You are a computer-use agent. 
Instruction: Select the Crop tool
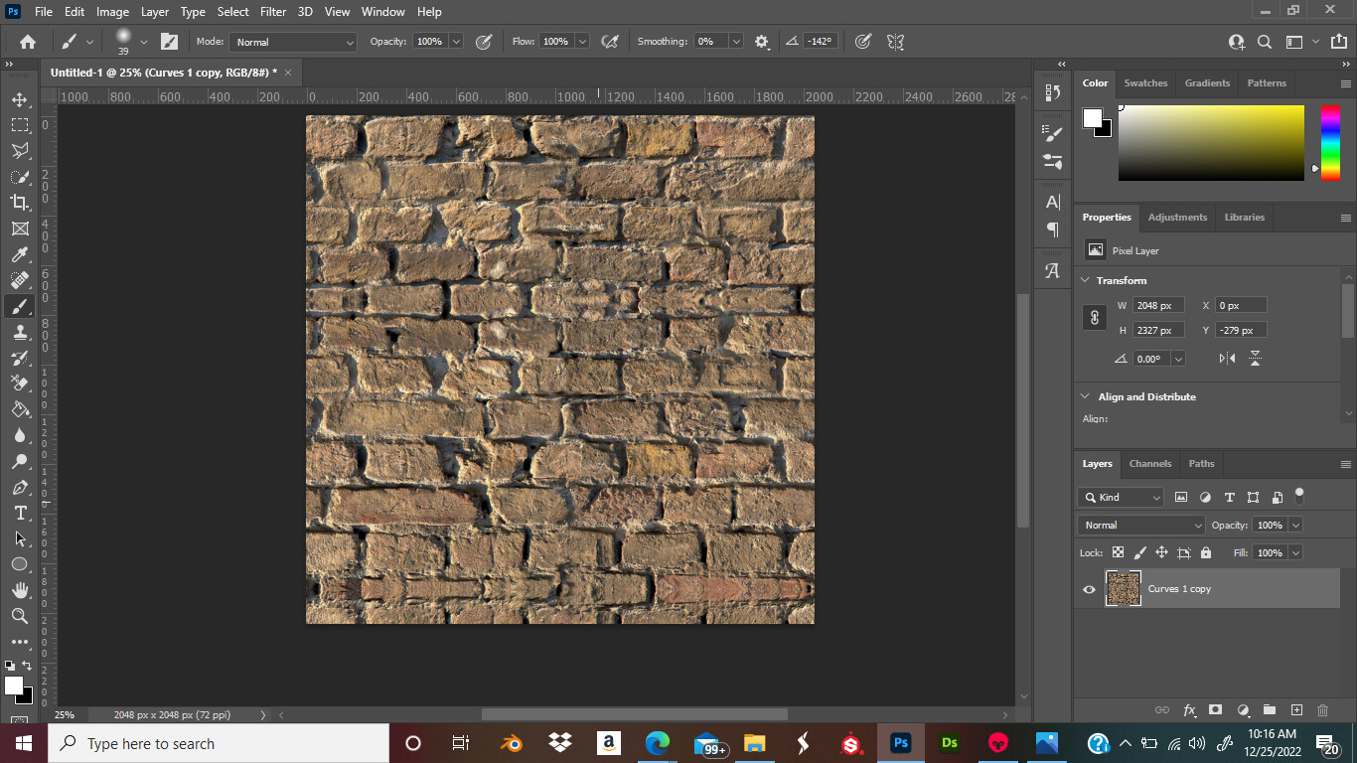click(x=20, y=202)
